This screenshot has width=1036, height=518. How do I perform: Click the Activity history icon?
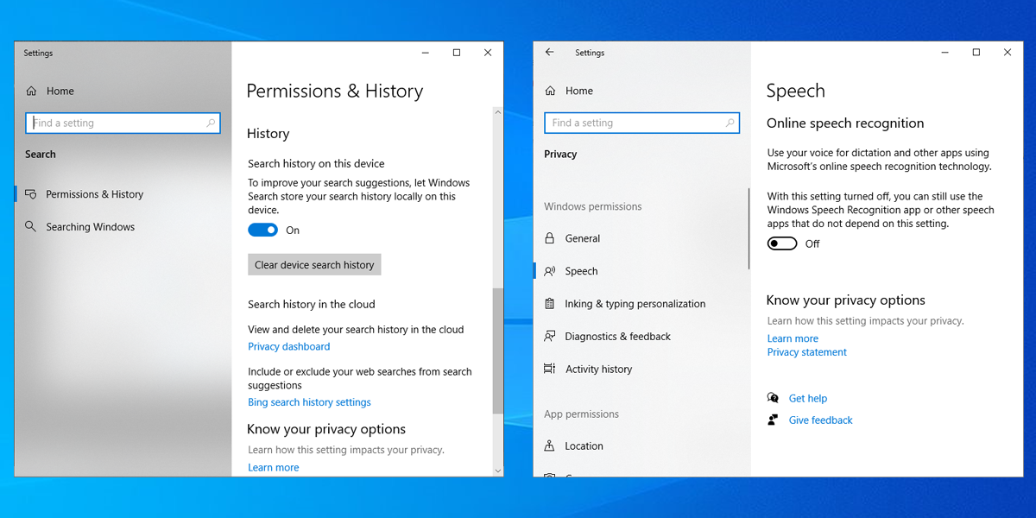point(550,370)
